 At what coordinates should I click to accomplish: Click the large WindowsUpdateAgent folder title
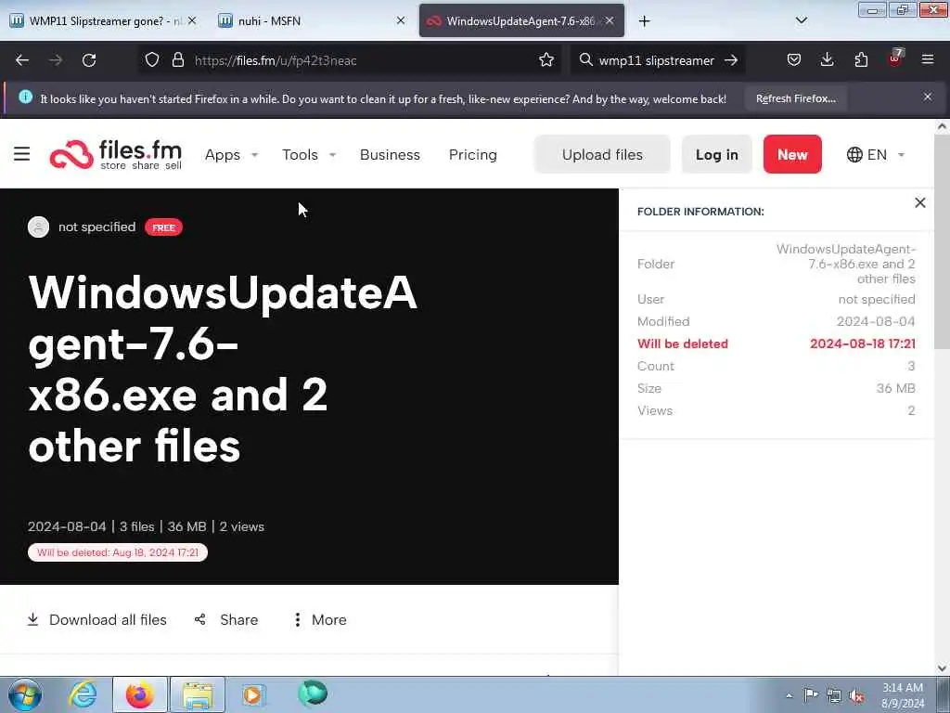[223, 369]
